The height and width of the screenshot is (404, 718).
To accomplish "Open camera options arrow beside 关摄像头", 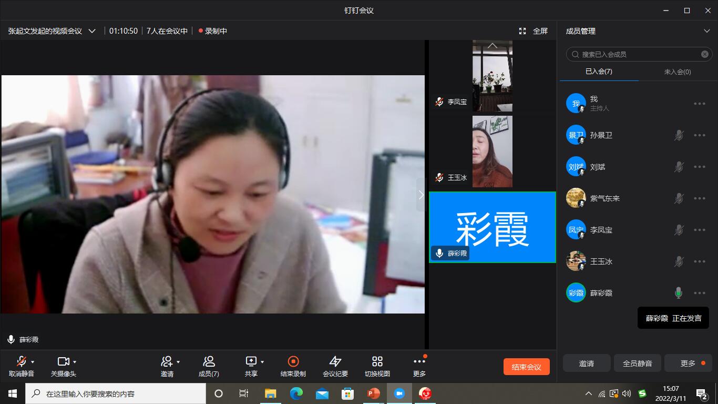I will (x=75, y=362).
